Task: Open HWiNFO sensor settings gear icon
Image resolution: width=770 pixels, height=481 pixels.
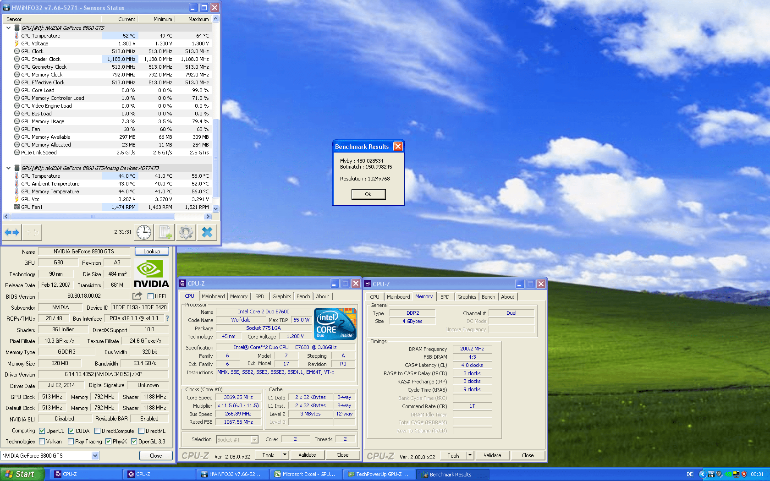Action: click(186, 232)
